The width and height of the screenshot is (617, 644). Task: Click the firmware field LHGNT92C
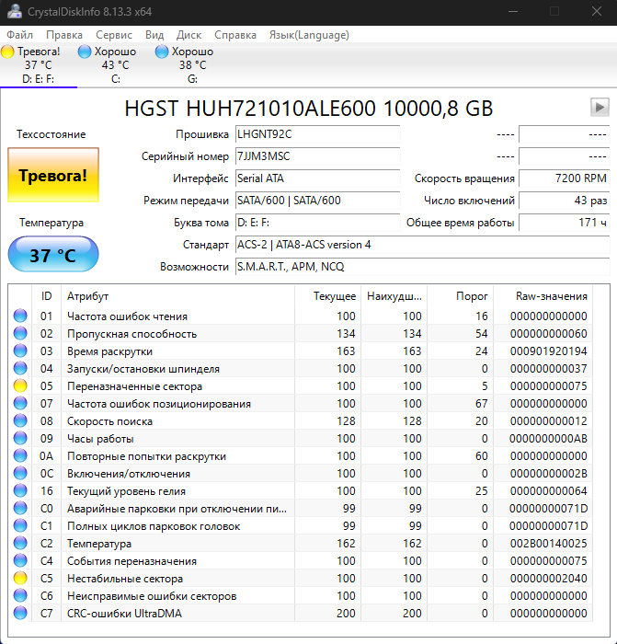(317, 134)
